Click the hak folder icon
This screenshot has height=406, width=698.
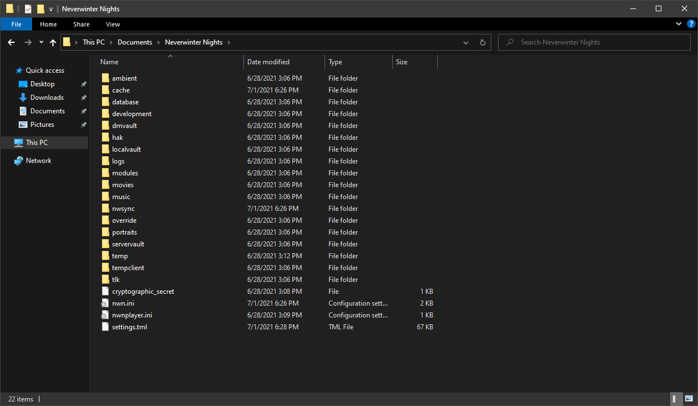tap(105, 138)
